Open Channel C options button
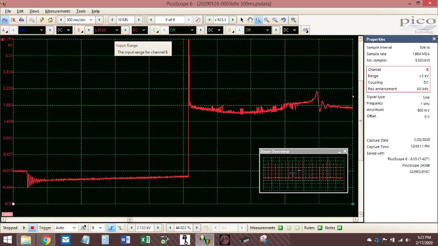 (155, 30)
